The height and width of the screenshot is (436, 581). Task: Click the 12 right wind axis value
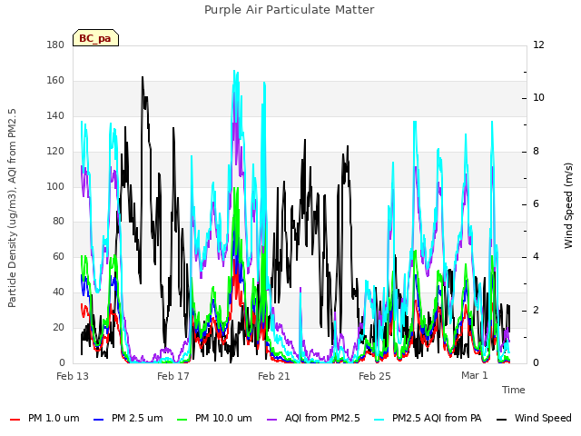tap(538, 45)
